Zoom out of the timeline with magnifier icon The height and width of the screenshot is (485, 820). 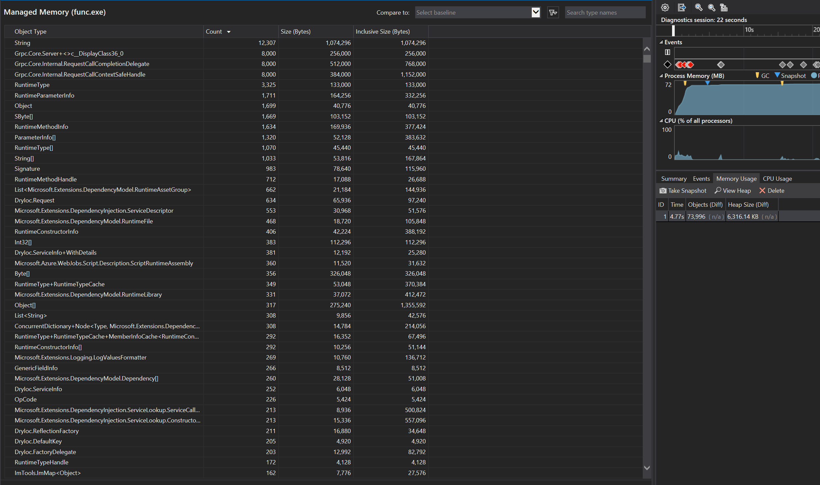click(711, 7)
